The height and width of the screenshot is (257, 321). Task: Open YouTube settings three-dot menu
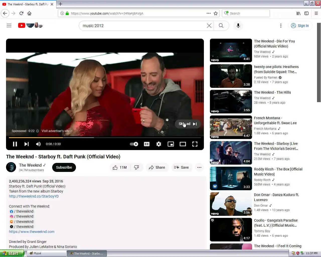281,26
